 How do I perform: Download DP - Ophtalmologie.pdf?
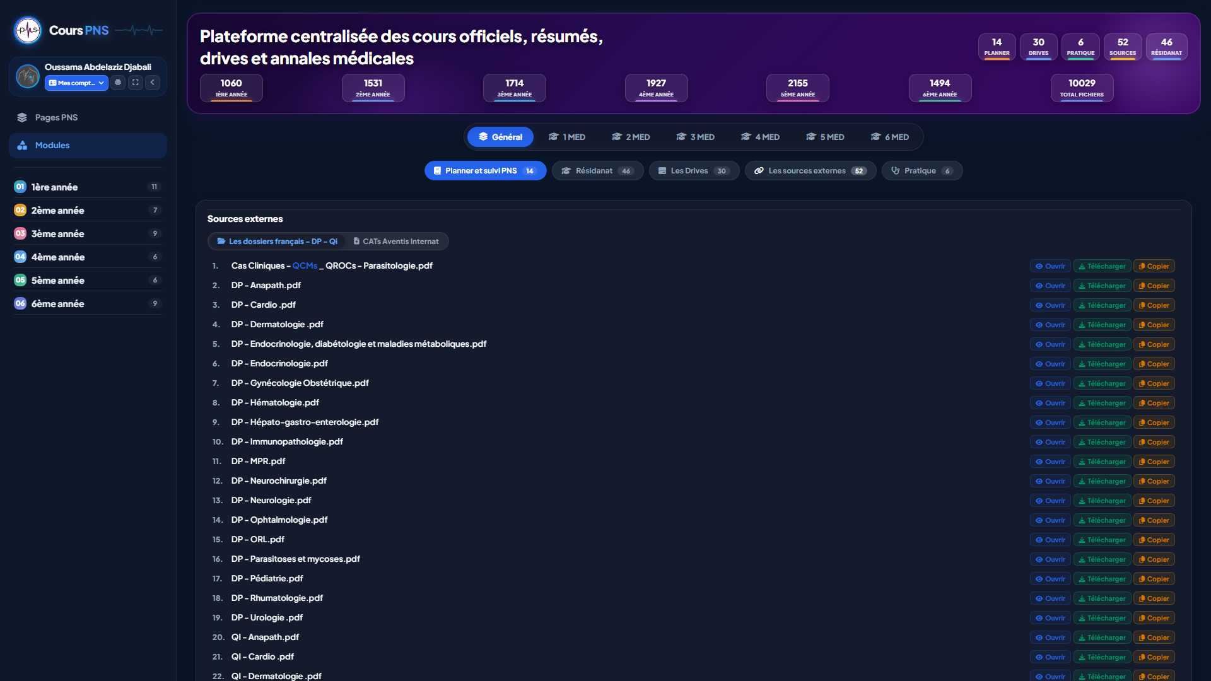pos(1102,520)
